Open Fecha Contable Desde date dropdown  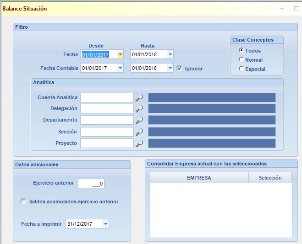coord(120,68)
